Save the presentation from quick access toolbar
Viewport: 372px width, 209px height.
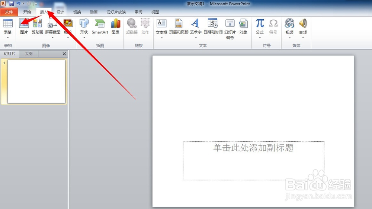[12, 4]
